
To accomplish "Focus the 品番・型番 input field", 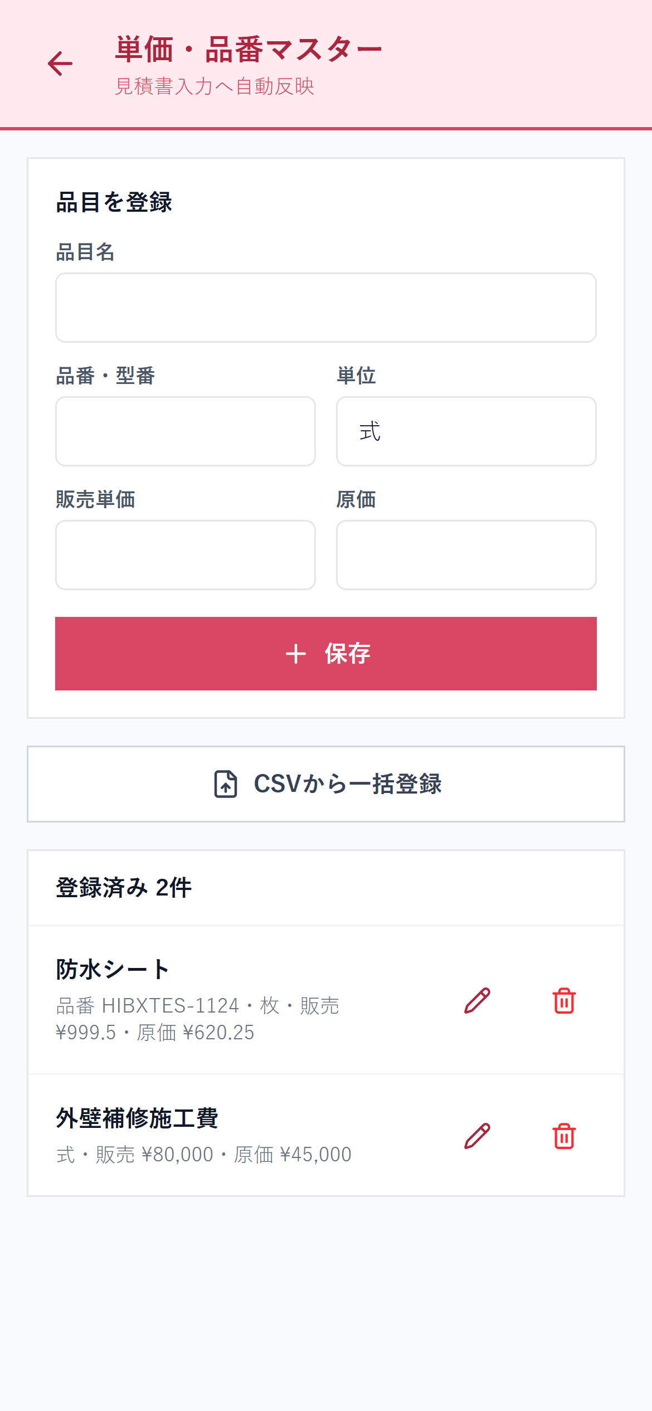I will coord(186,431).
